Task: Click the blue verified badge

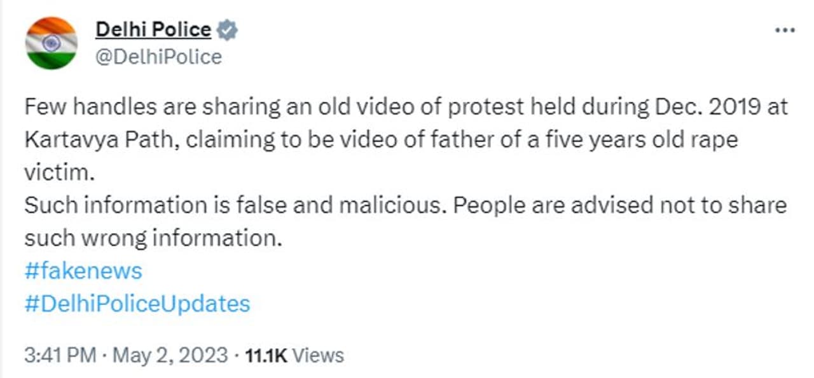Action: (227, 30)
